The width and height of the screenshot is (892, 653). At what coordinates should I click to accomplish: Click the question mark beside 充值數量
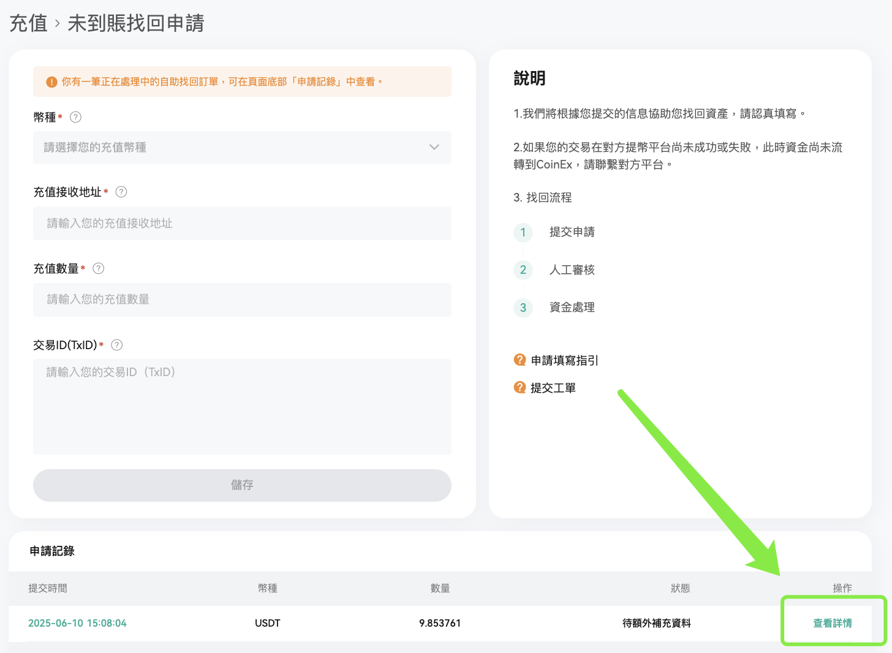point(98,268)
